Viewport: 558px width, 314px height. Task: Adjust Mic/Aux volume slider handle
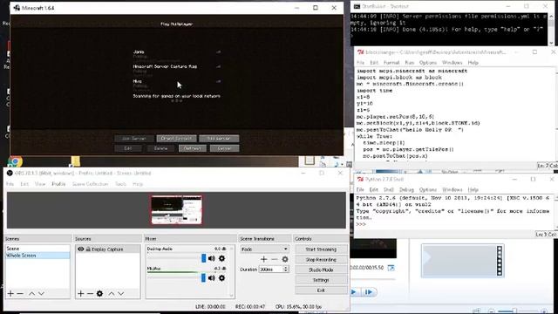pyautogui.click(x=203, y=277)
